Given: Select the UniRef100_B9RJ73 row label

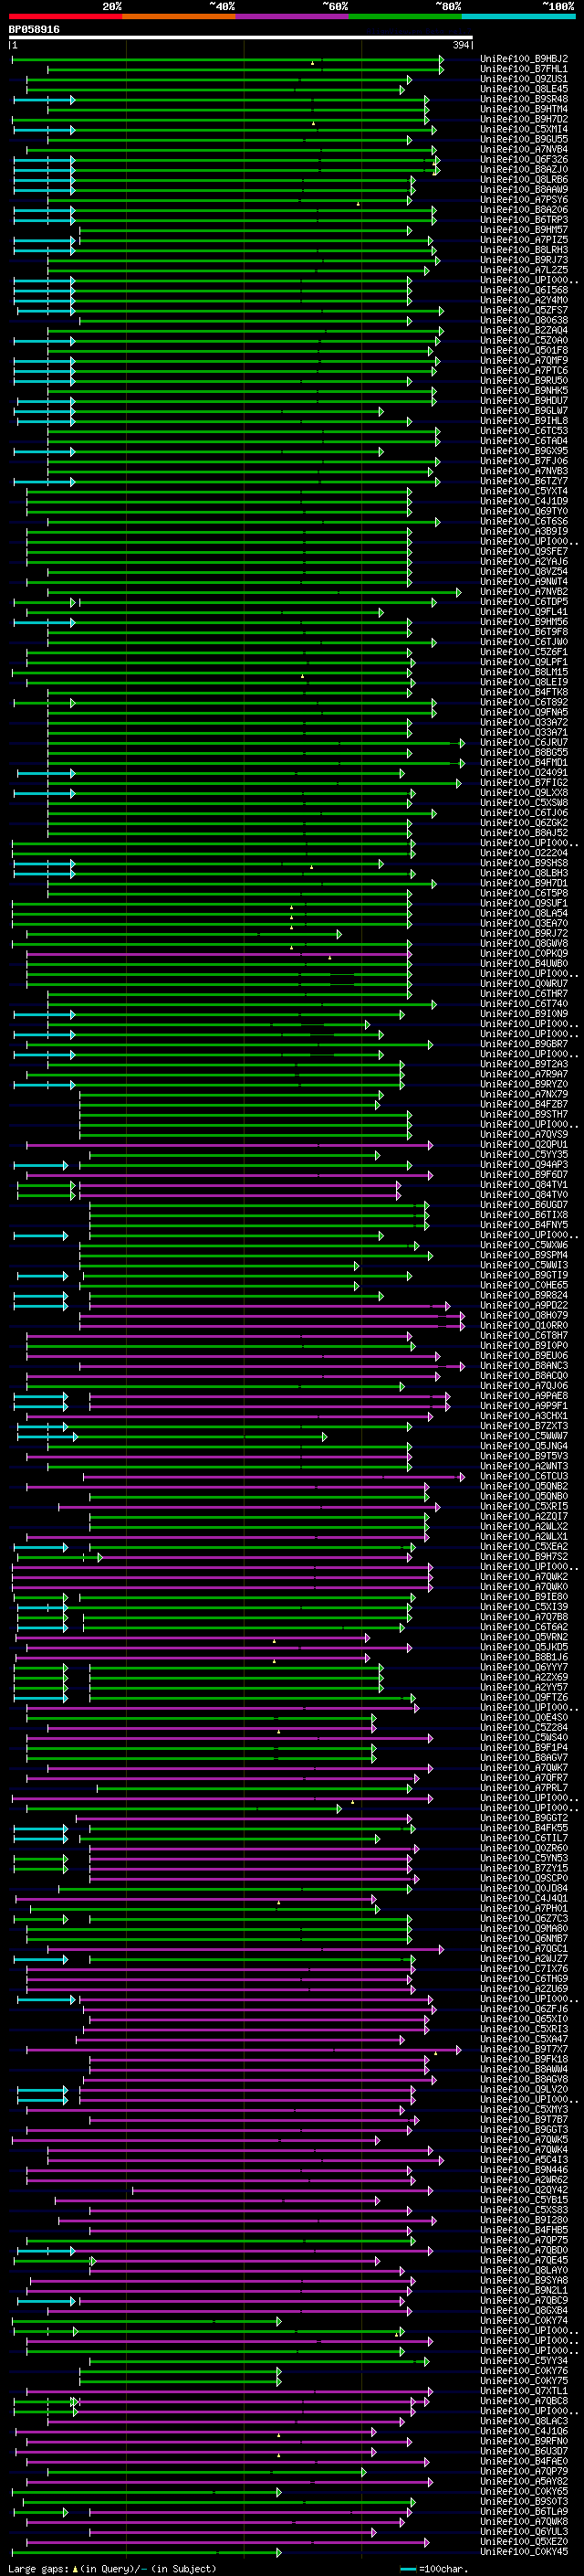Looking at the screenshot, I should (x=524, y=260).
